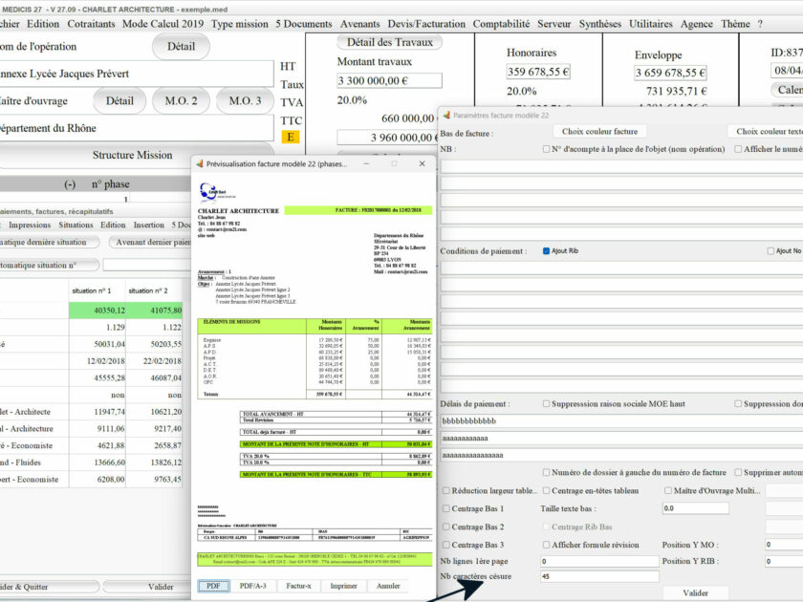The height and width of the screenshot is (602, 803).
Task: Click the Prévisualisation window app icon
Action: coord(200,163)
